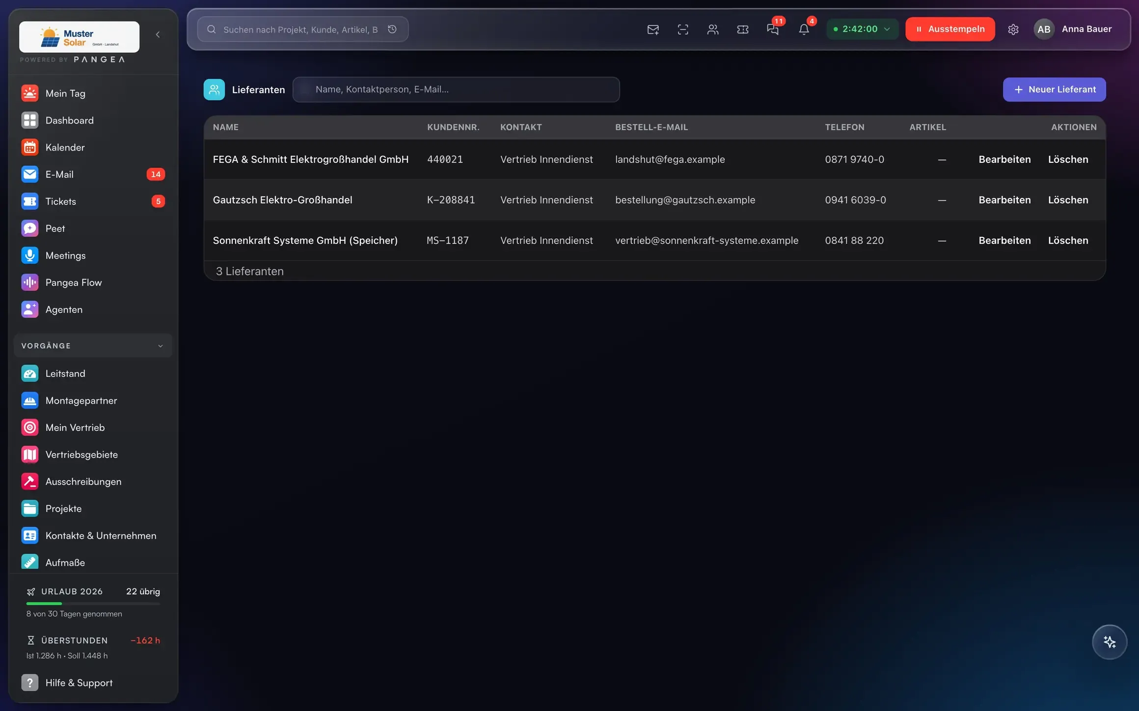This screenshot has width=1139, height=711.
Task: Click Löschen for FEGA & Schmitt row
Action: click(x=1068, y=159)
